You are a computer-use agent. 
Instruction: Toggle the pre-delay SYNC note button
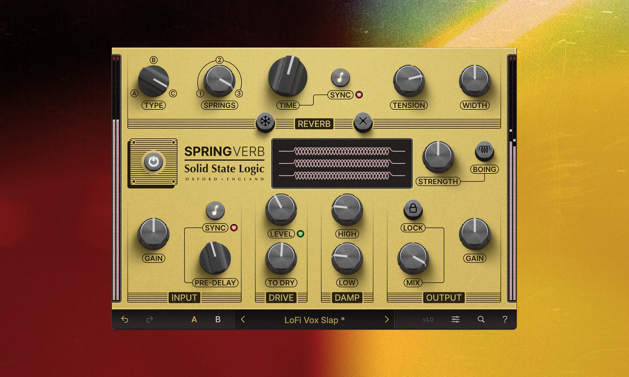click(x=215, y=210)
